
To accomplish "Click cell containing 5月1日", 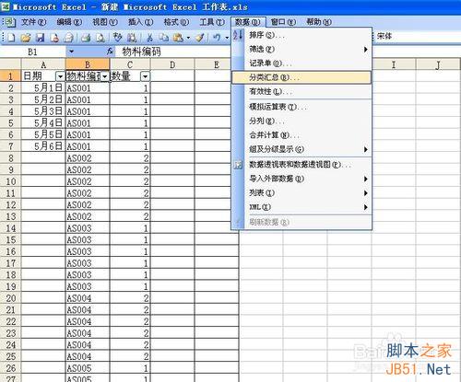I will point(43,88).
